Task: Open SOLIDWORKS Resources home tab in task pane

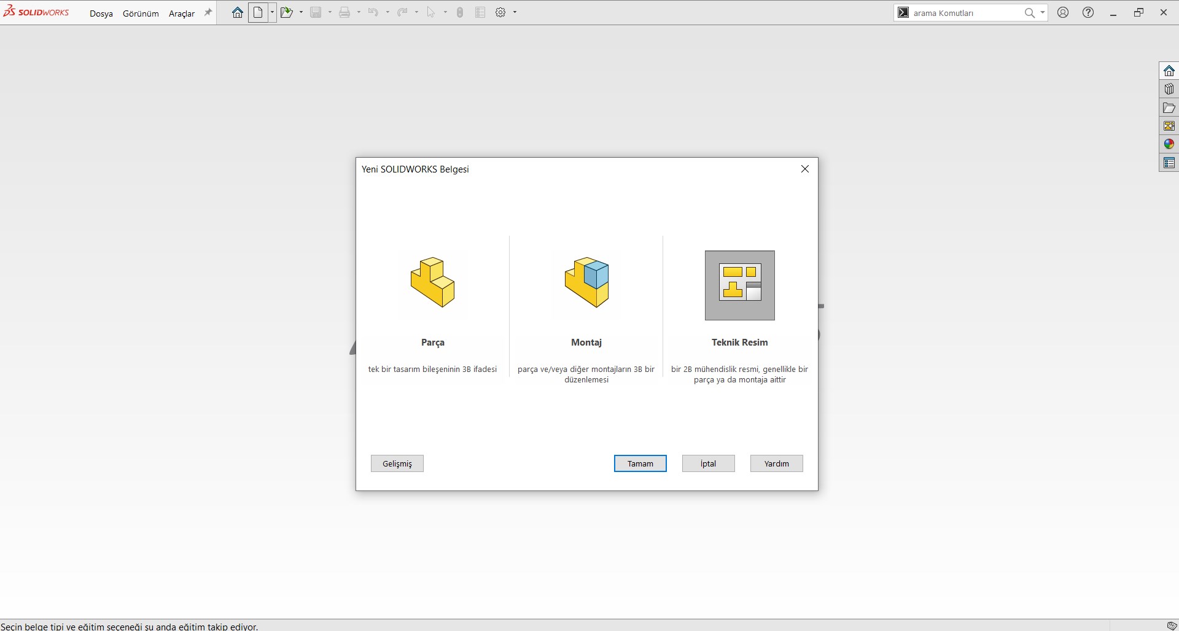Action: click(1169, 71)
